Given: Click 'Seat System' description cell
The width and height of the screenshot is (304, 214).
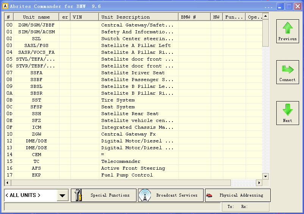Looking at the screenshot, I should 118,107.
